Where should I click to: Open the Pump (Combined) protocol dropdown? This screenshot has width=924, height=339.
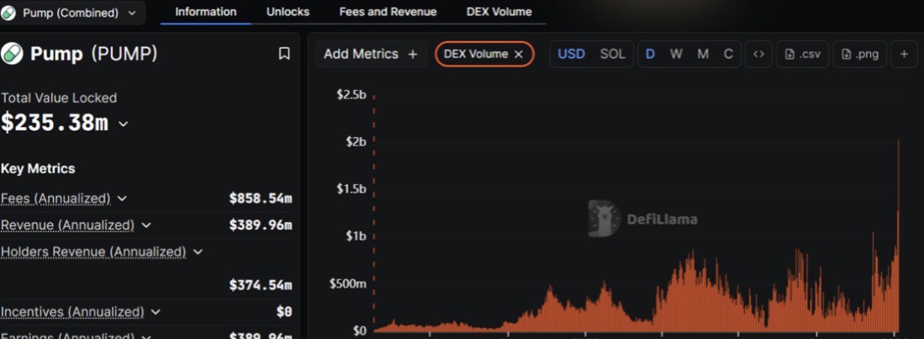[x=72, y=13]
